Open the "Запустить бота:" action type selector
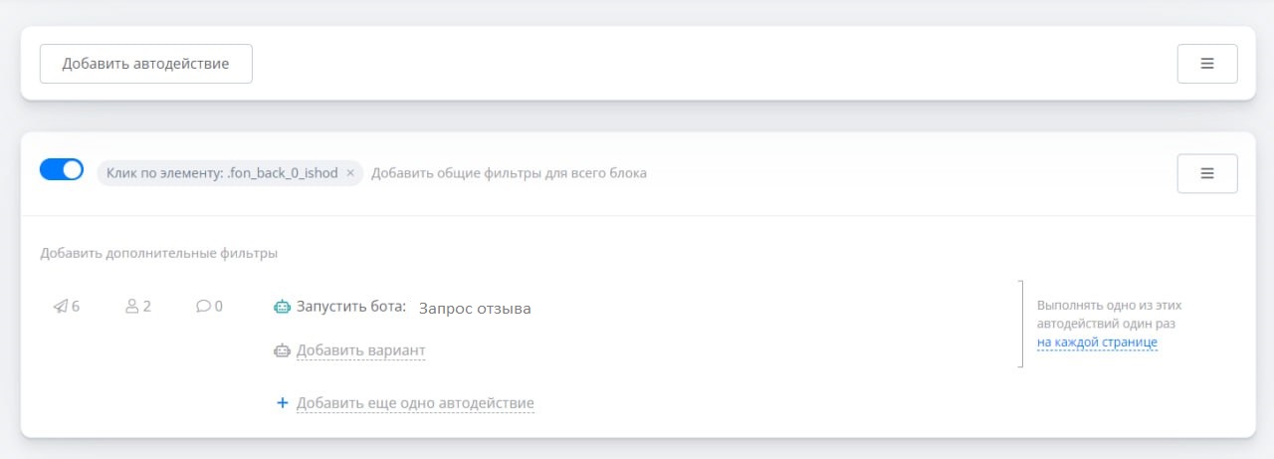This screenshot has width=1274, height=459. pyautogui.click(x=351, y=307)
